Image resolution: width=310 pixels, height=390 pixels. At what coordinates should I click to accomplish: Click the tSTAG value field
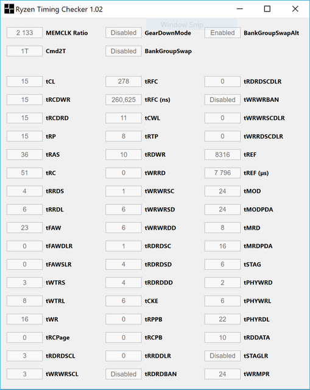pyautogui.click(x=222, y=264)
